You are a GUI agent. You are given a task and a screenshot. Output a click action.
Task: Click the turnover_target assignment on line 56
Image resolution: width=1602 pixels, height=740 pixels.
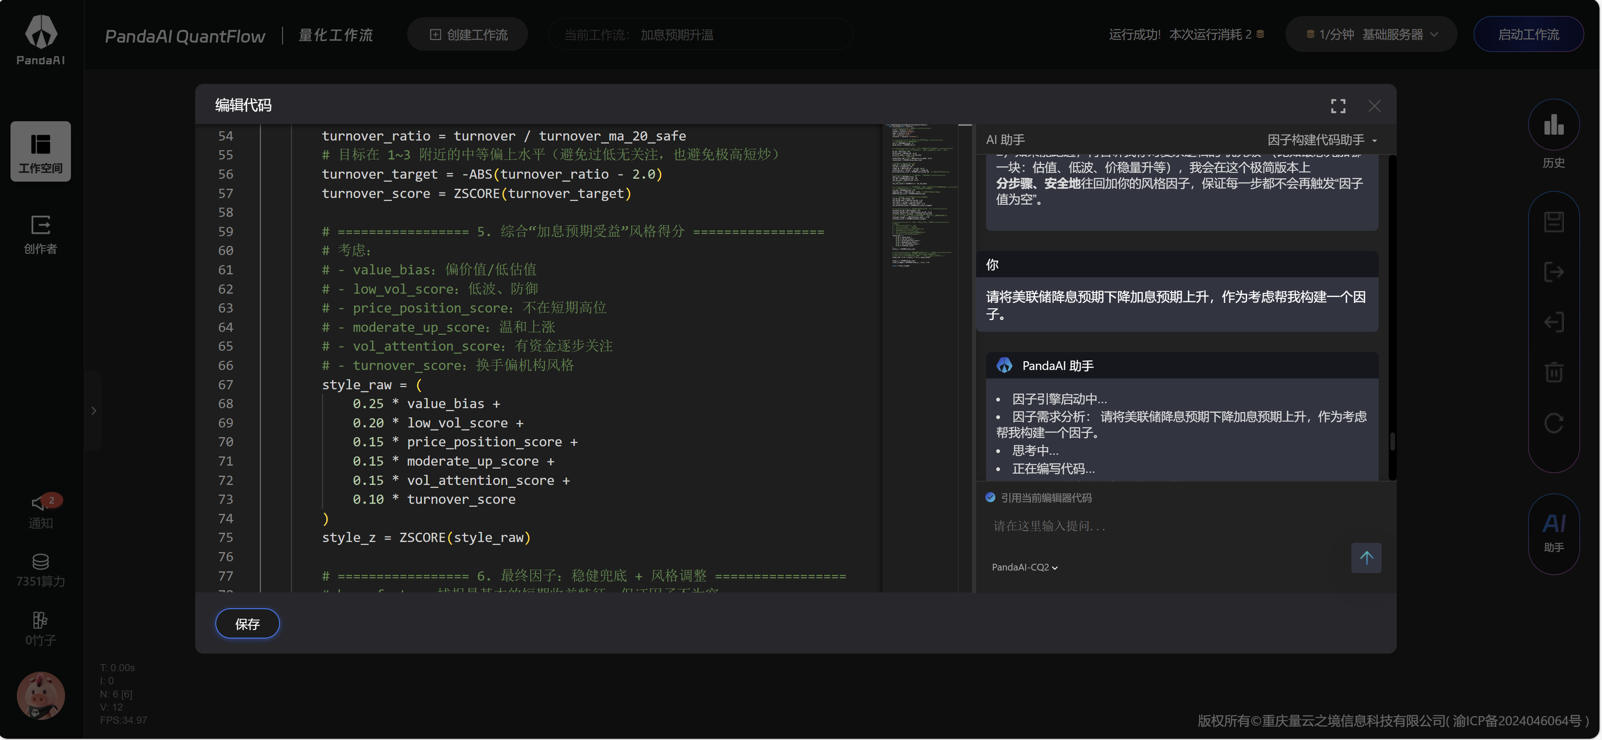pyautogui.click(x=492, y=174)
